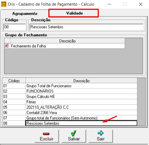
Task: Close the Oris window
Action: [141, 4]
